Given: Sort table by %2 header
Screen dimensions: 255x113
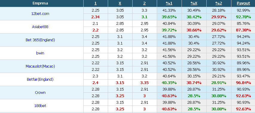Looking at the screenshot, I should coord(219,3).
